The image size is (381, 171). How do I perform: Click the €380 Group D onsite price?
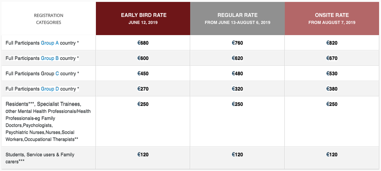coord(332,89)
